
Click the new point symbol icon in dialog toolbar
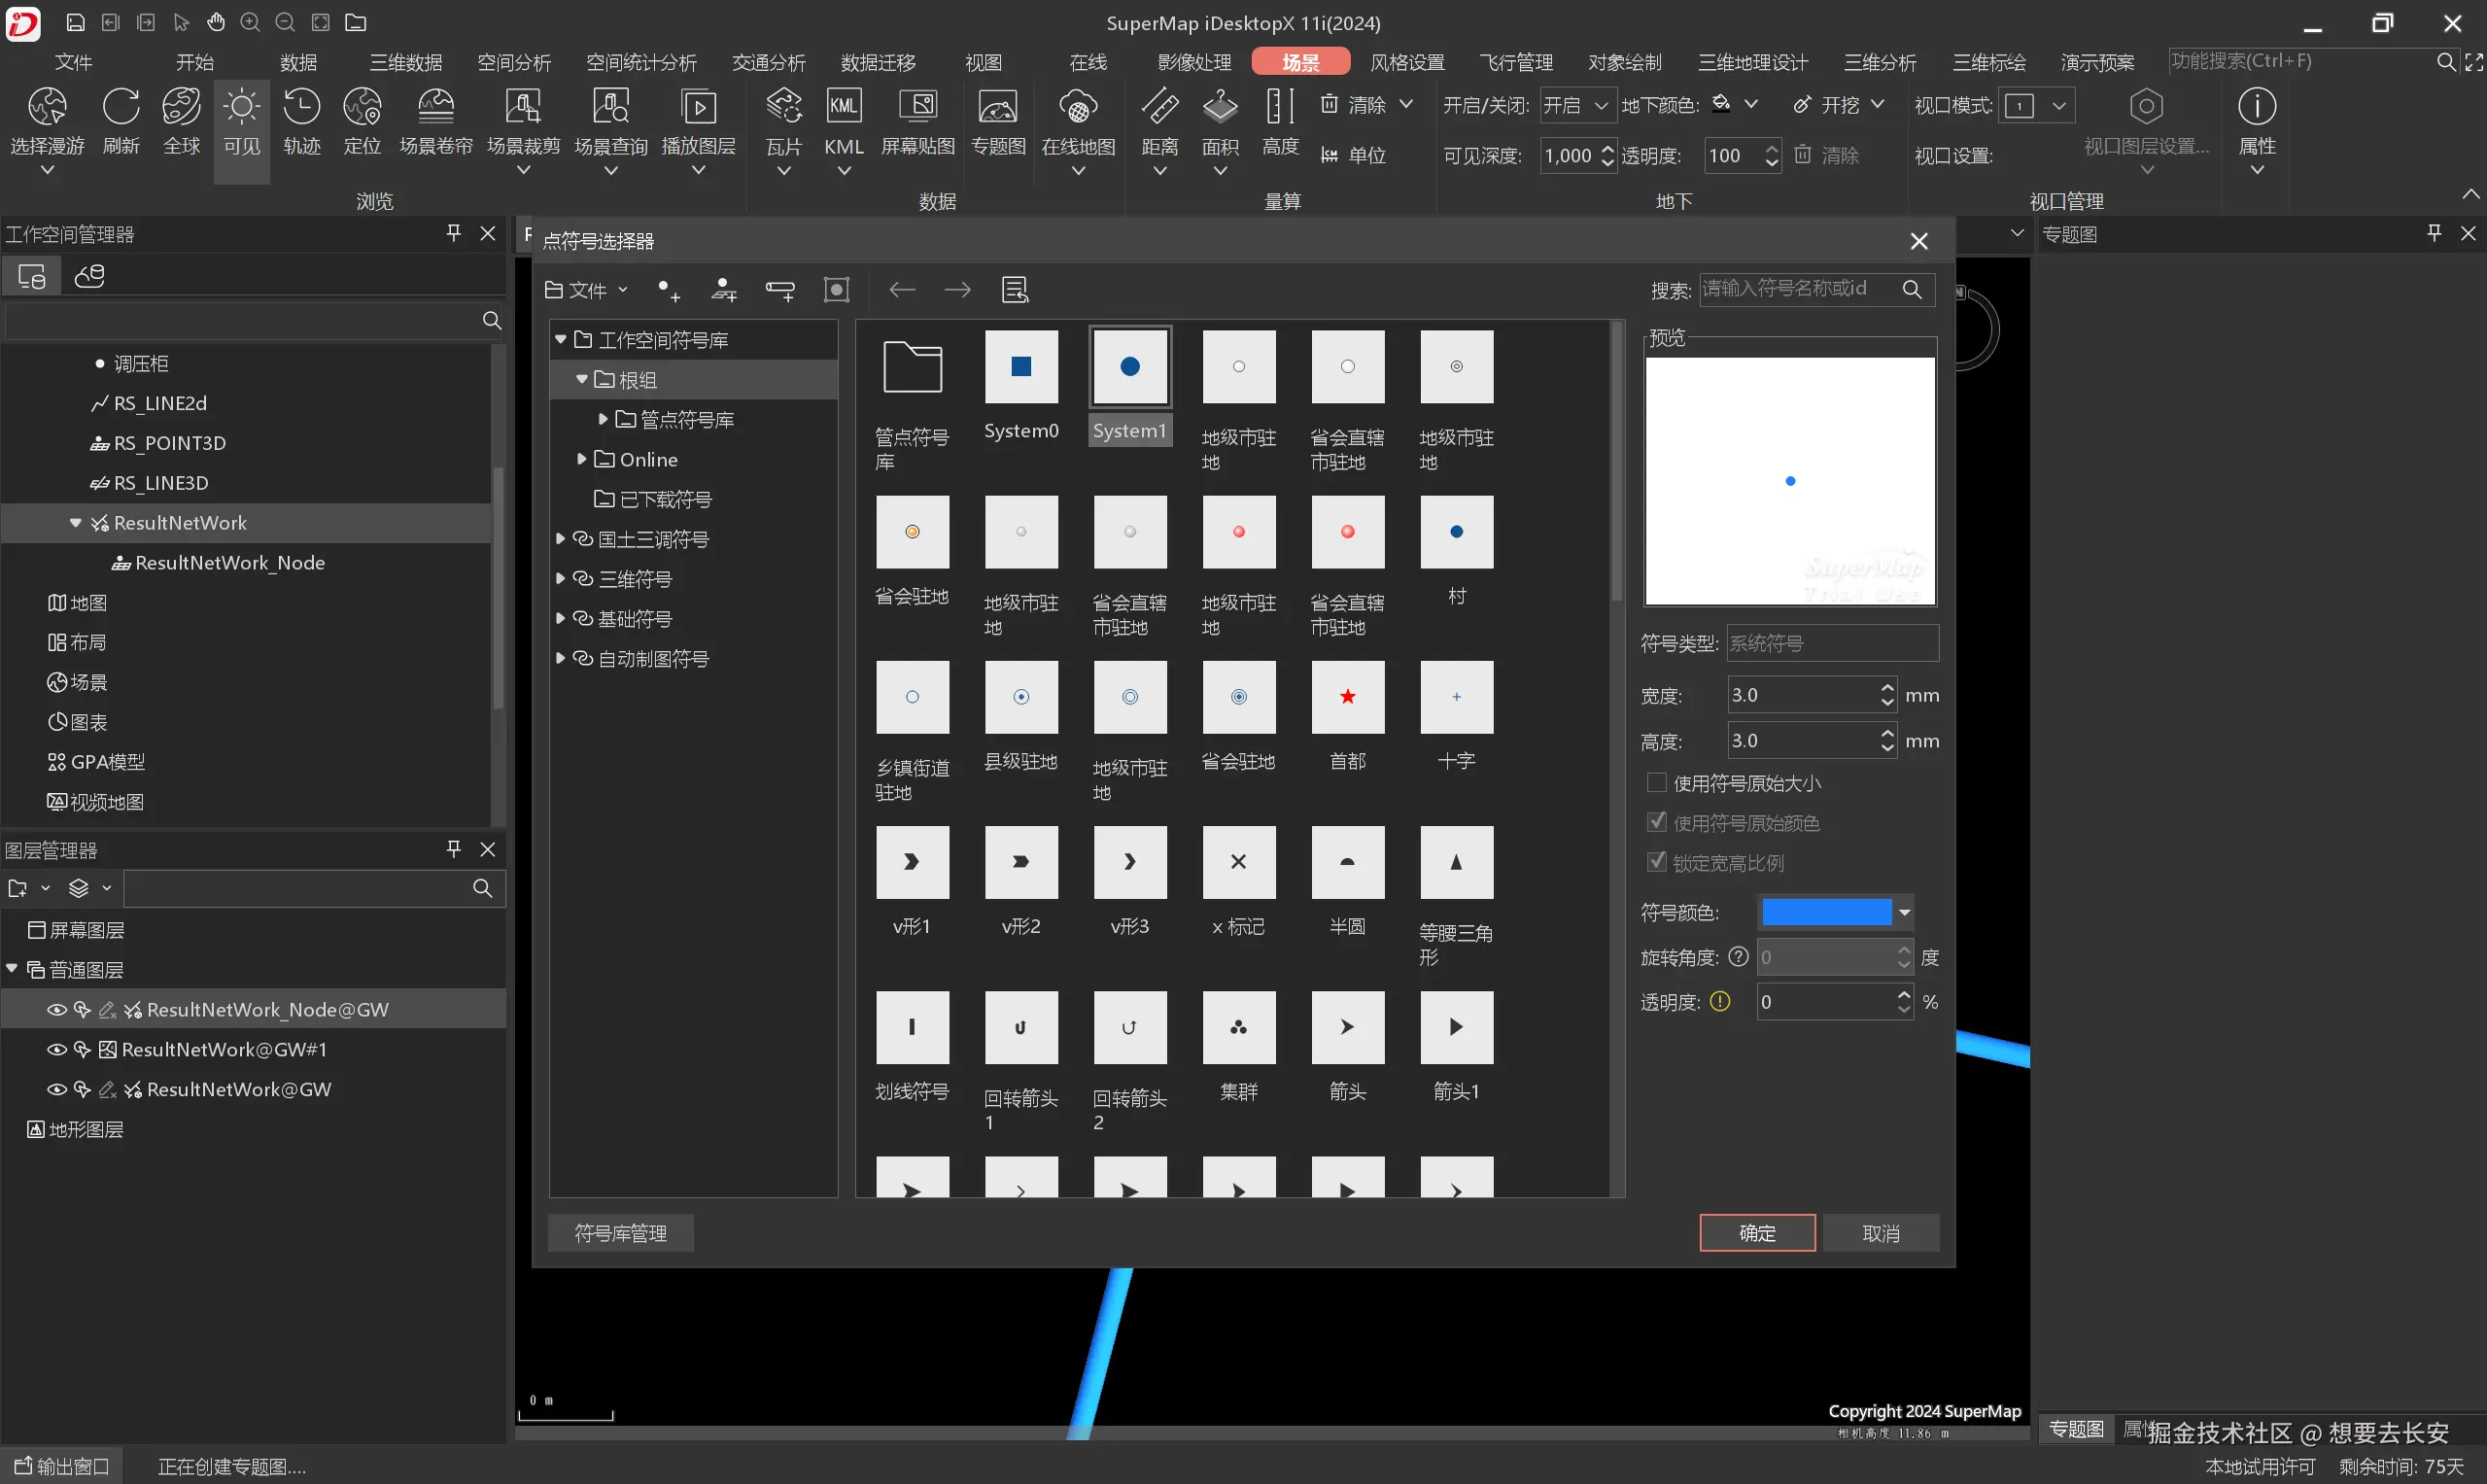[668, 290]
